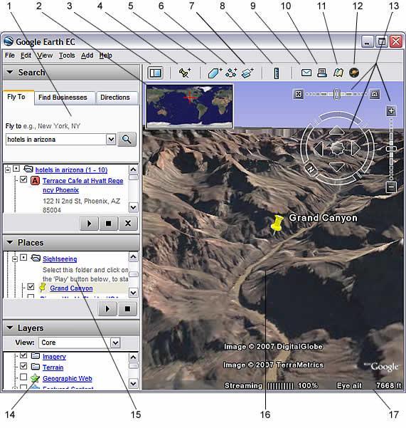The image size is (406, 428).
Task: Open the Ruler measurement tool
Action: (277, 73)
